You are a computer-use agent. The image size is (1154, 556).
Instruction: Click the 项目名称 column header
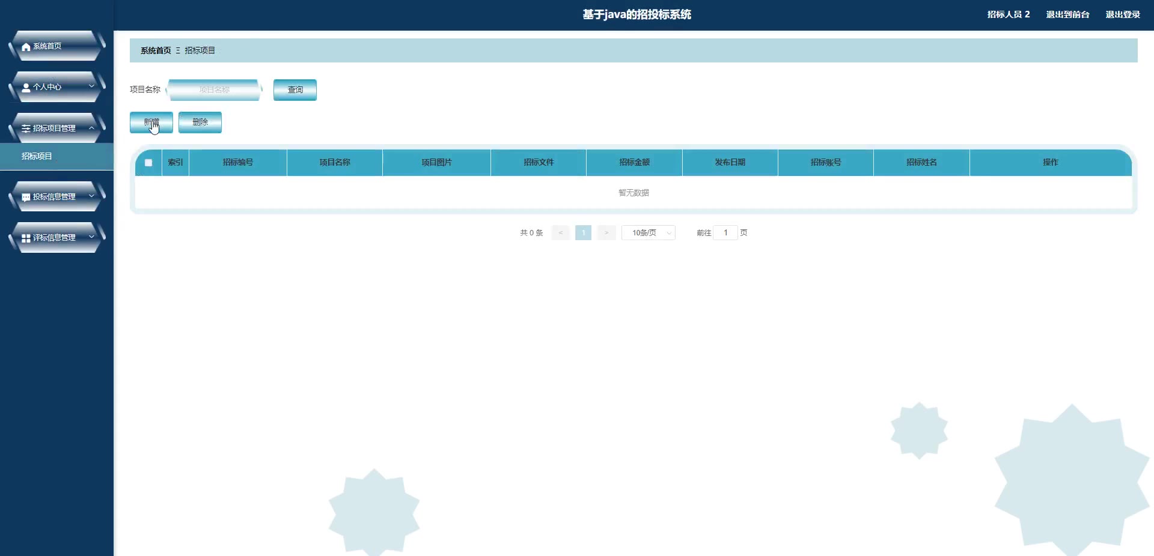[x=335, y=163]
